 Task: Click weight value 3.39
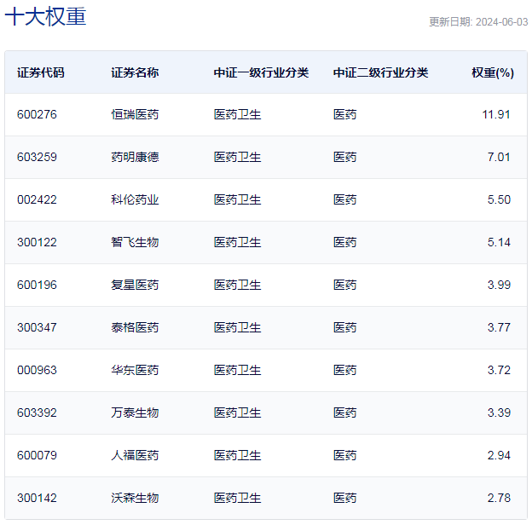click(x=499, y=413)
